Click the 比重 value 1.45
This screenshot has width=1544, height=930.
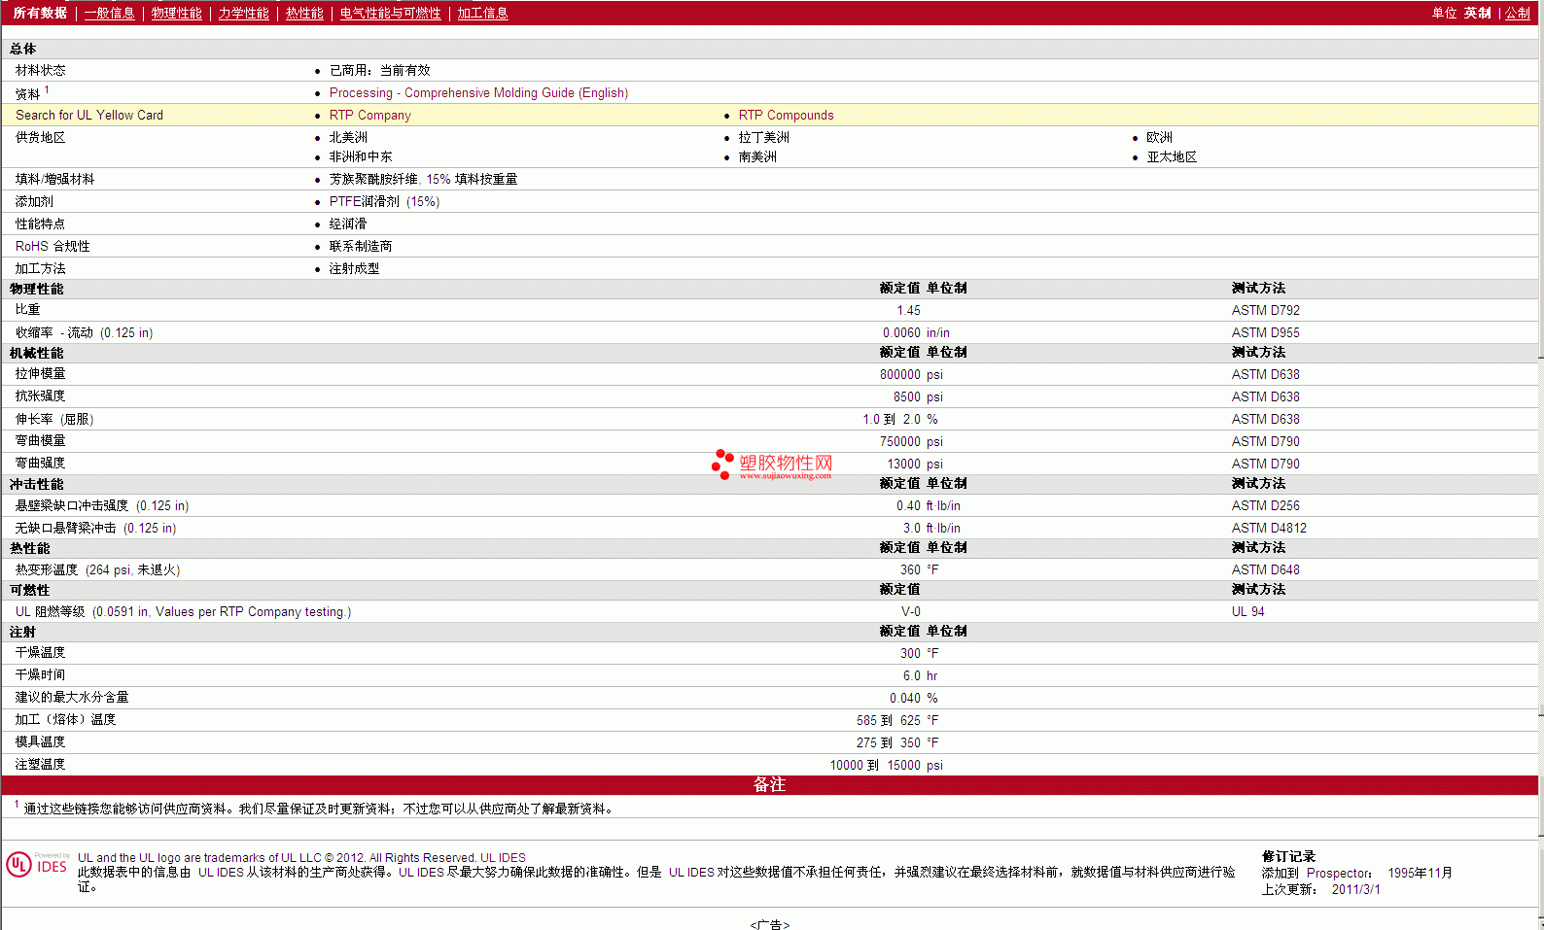[908, 311]
